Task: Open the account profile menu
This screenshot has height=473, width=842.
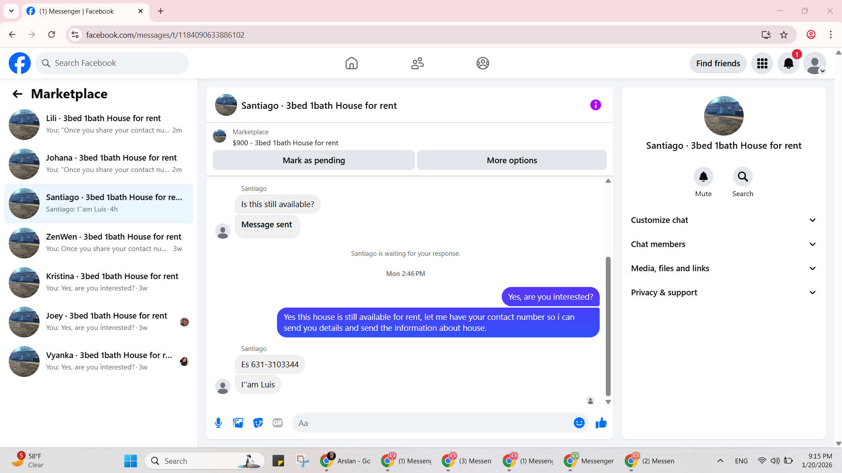Action: tap(815, 64)
